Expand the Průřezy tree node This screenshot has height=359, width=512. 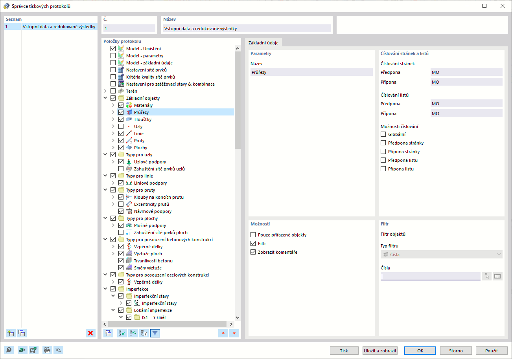pyautogui.click(x=113, y=112)
